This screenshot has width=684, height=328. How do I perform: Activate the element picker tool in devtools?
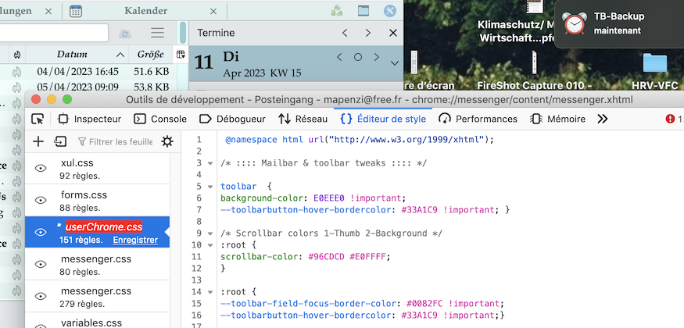click(x=38, y=119)
